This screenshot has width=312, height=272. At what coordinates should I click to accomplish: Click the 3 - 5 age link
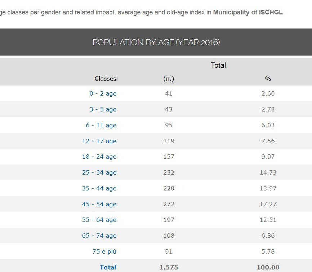pos(103,109)
